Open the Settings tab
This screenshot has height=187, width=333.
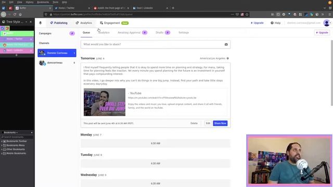point(184,32)
